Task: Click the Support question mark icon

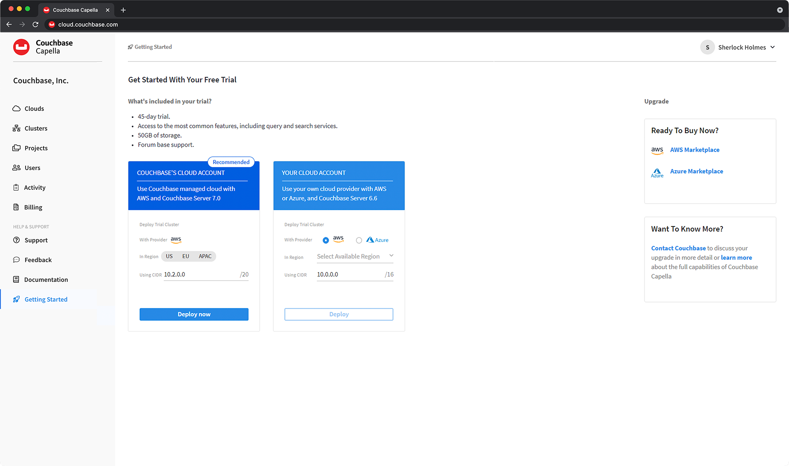Action: pyautogui.click(x=16, y=240)
